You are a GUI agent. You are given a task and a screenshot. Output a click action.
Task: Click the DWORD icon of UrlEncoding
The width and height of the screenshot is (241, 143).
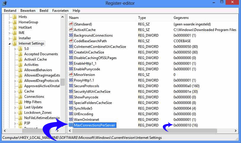click(x=71, y=114)
